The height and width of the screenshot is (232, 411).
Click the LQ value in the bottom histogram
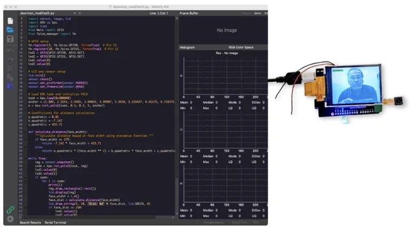(239, 216)
